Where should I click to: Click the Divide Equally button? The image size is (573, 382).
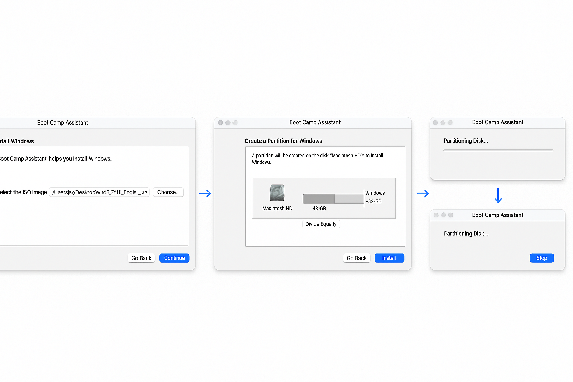coord(321,224)
